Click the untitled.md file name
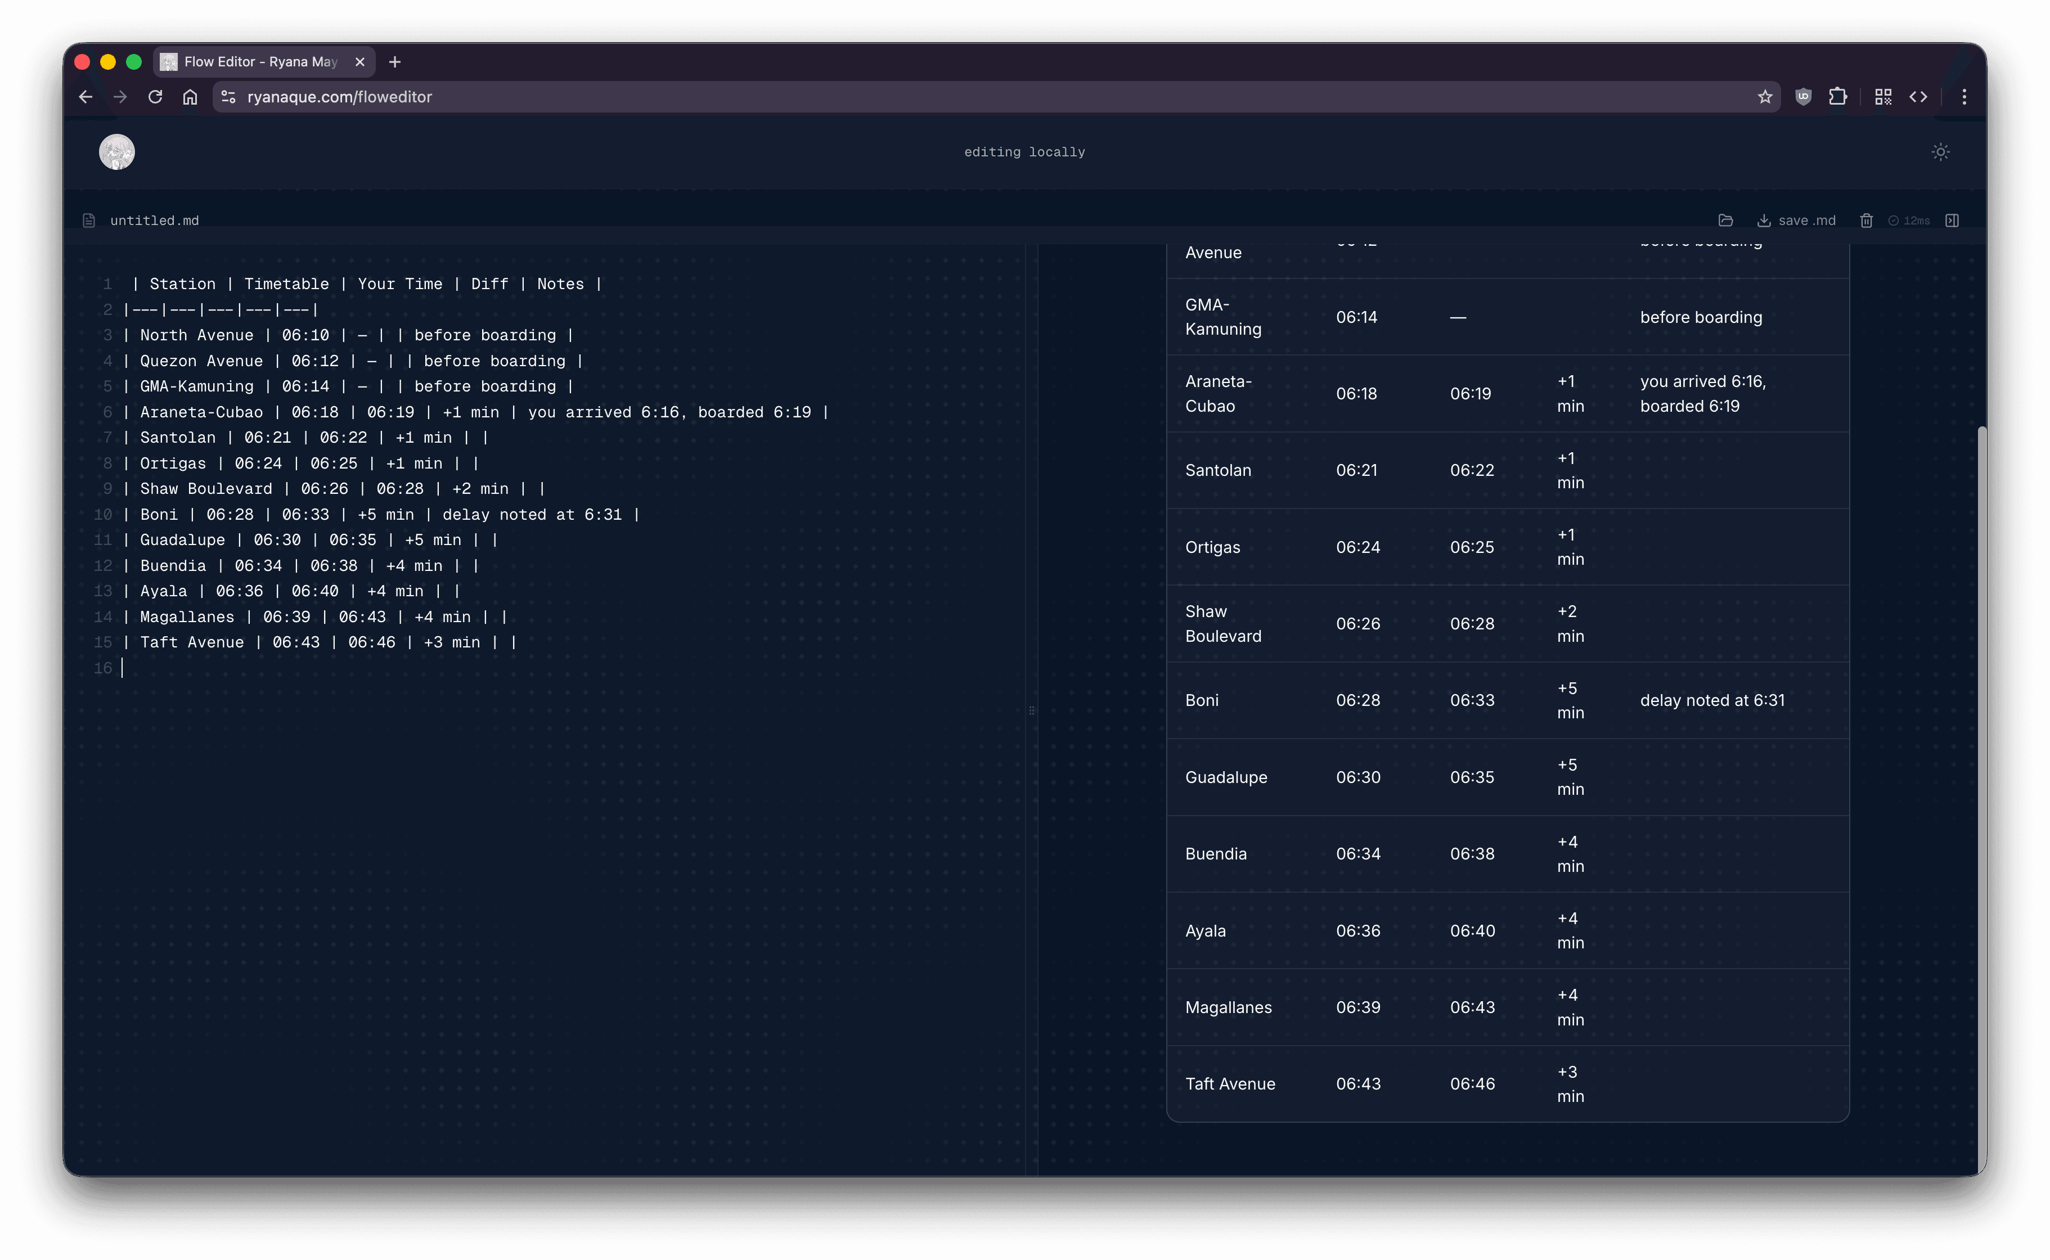The height and width of the screenshot is (1260, 2050). 154,221
